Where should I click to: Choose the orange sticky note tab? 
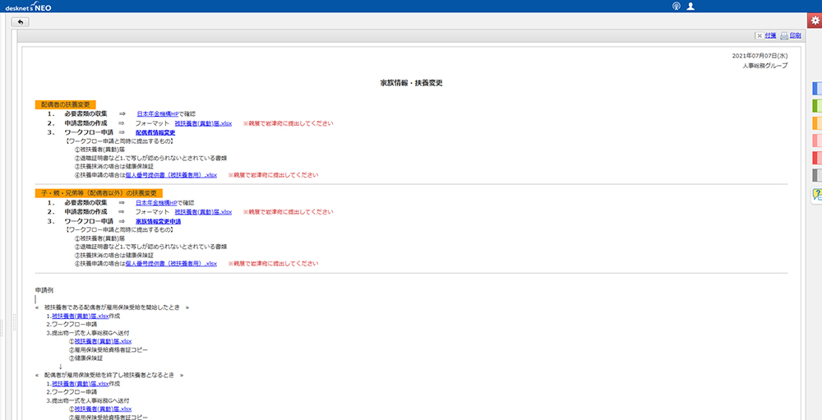(817, 122)
